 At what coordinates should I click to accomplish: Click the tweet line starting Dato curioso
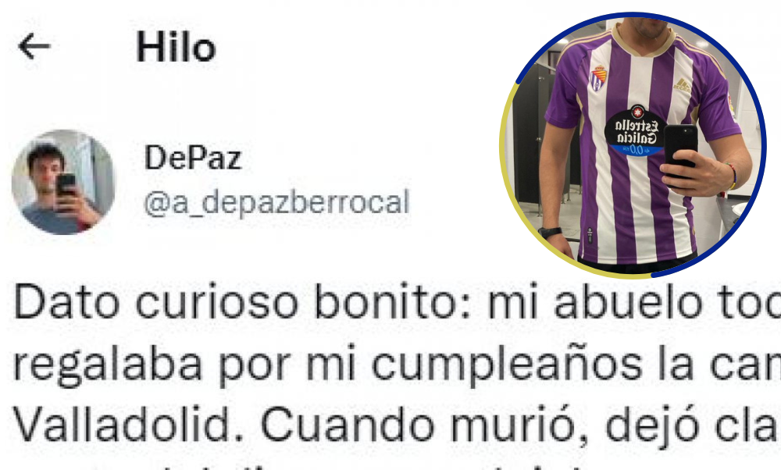click(x=397, y=301)
